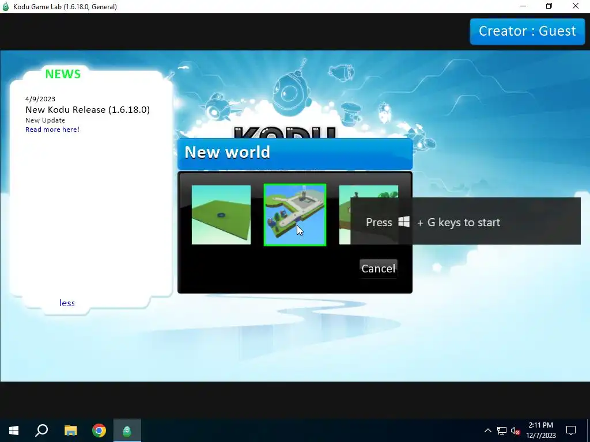Click the New world dialog title
The image size is (590, 442).
point(227,152)
